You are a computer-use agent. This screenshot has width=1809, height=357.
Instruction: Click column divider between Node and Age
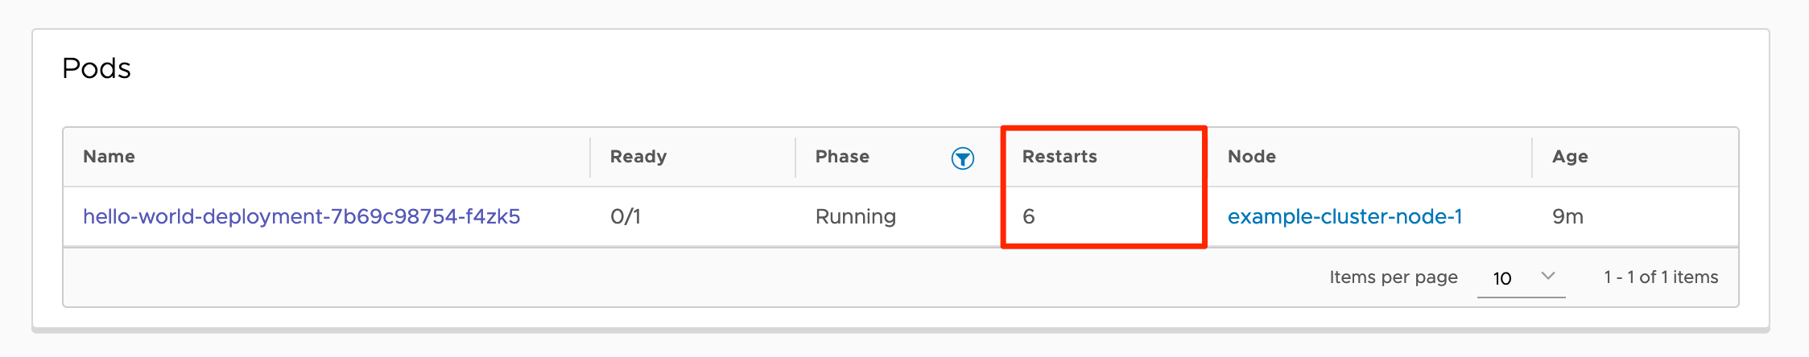(x=1532, y=157)
